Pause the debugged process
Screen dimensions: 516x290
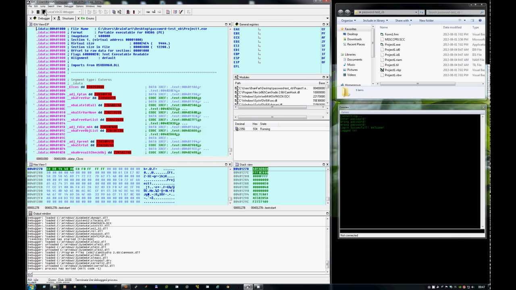[38, 12]
